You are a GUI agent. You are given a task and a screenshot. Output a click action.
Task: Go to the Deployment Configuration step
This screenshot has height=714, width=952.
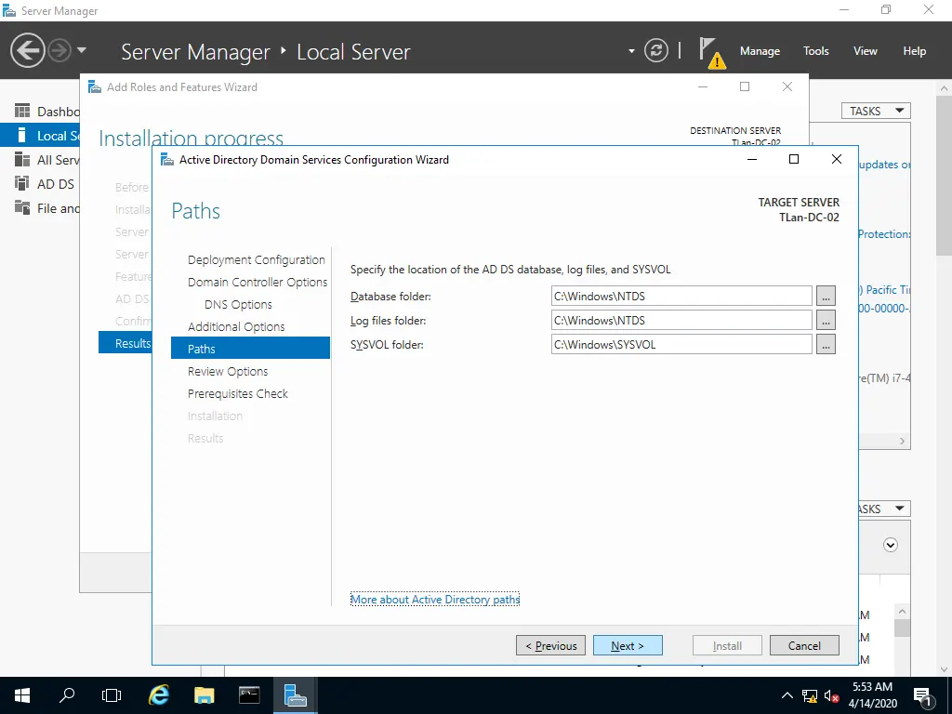tap(257, 260)
